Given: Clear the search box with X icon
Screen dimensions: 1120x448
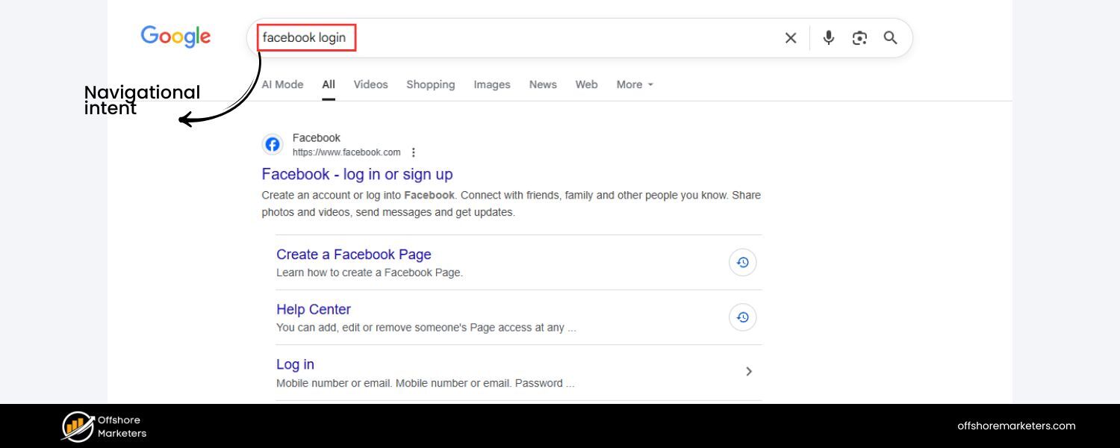Looking at the screenshot, I should pyautogui.click(x=791, y=38).
